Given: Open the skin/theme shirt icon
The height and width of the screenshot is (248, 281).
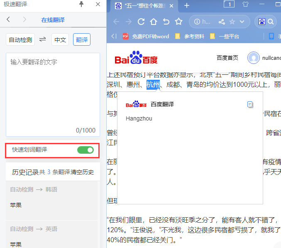Looking at the screenshot, I should coord(245,4).
